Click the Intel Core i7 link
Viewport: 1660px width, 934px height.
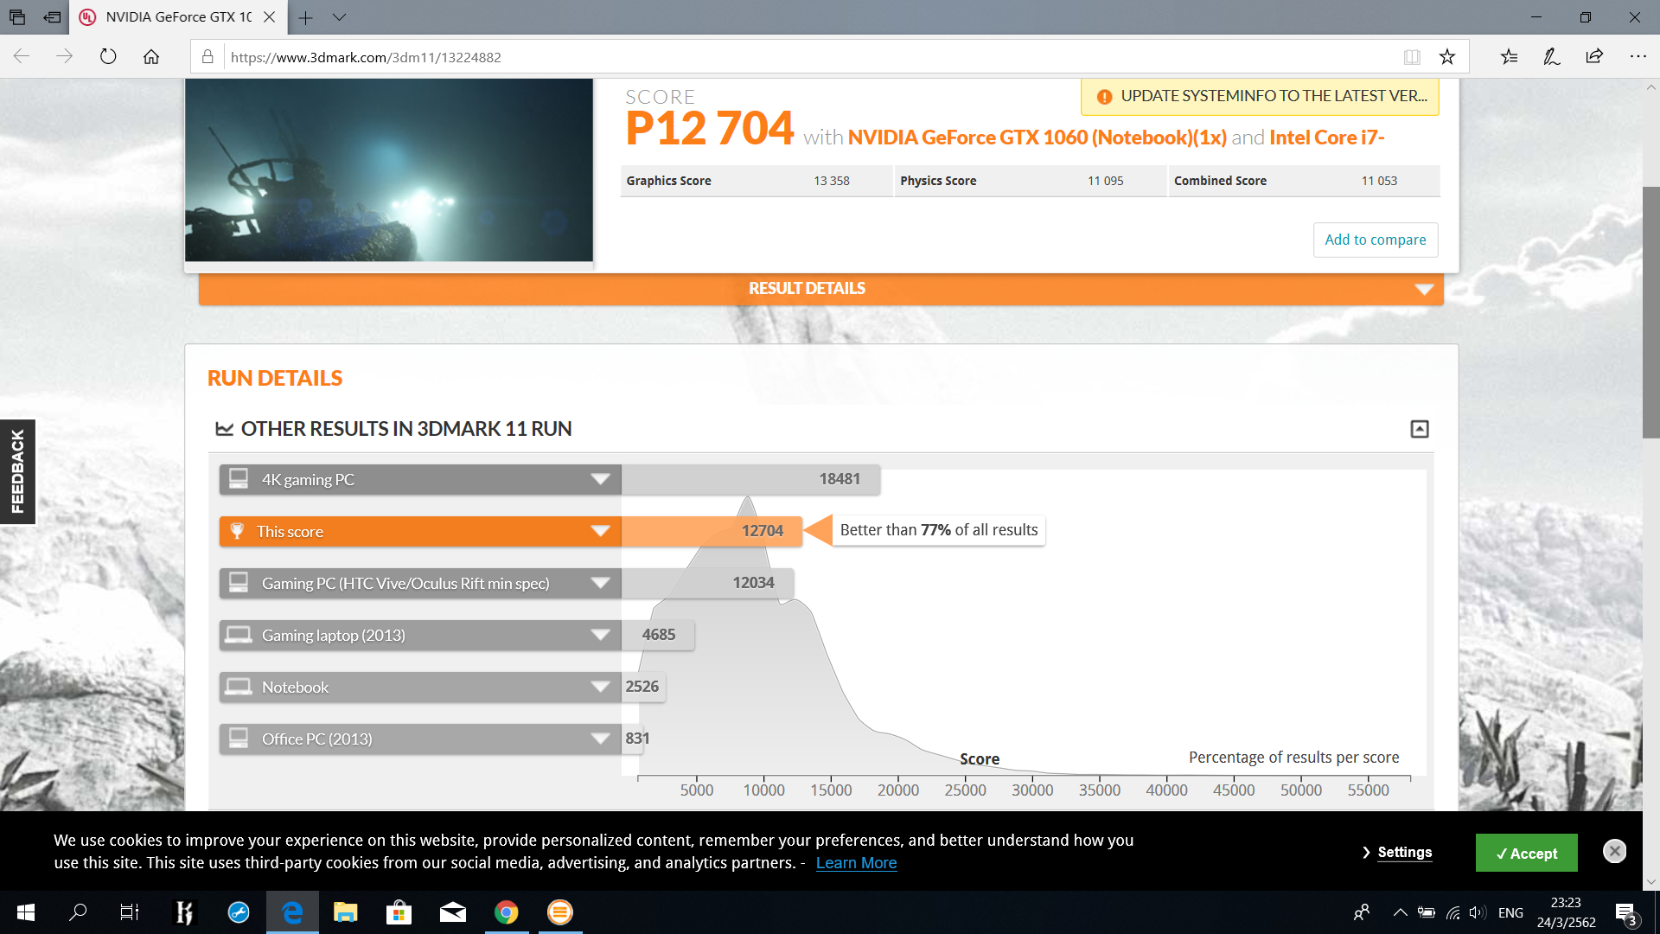[x=1327, y=138]
